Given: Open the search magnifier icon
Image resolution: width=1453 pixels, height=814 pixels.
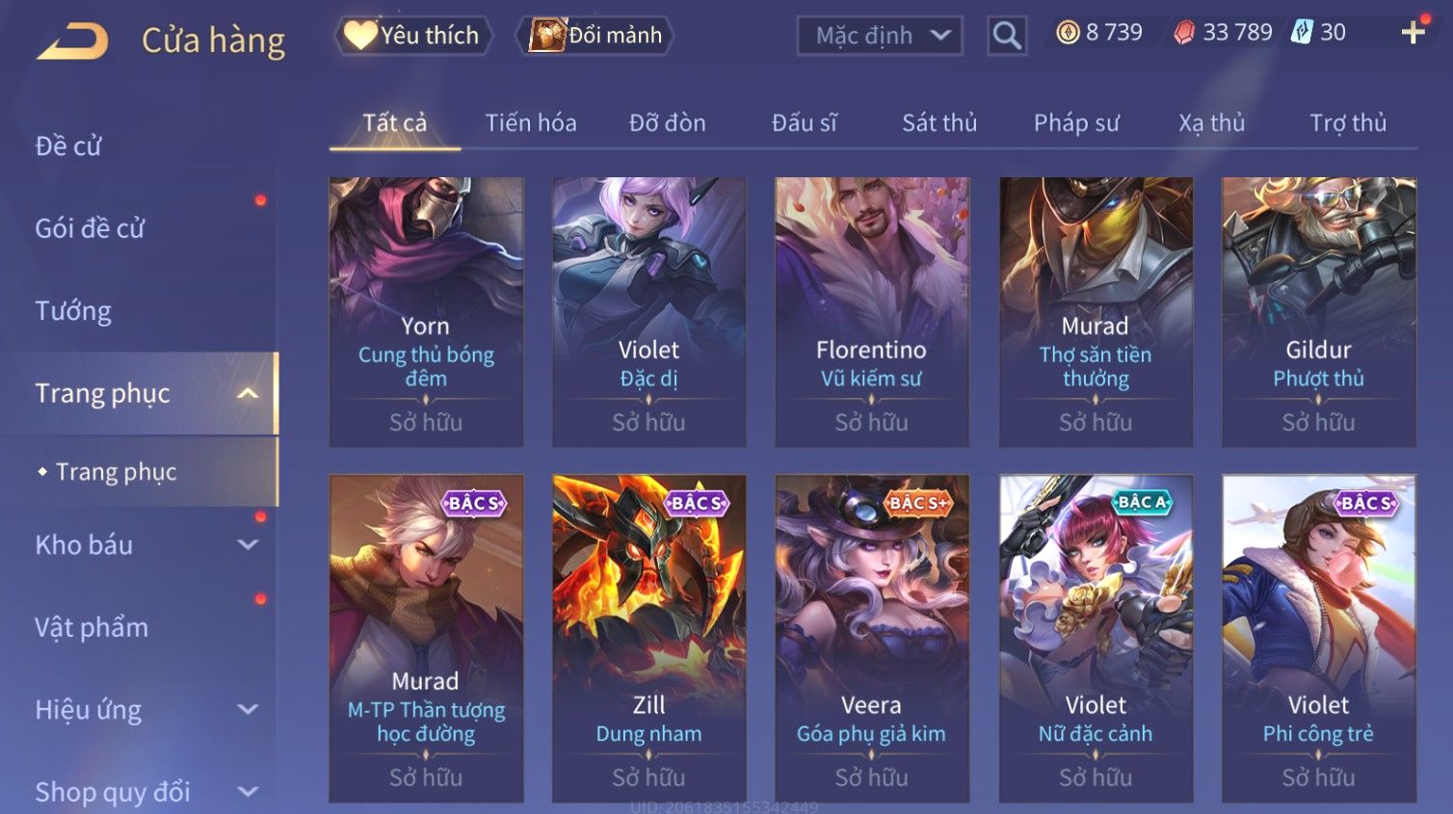Looking at the screenshot, I should [x=1007, y=36].
